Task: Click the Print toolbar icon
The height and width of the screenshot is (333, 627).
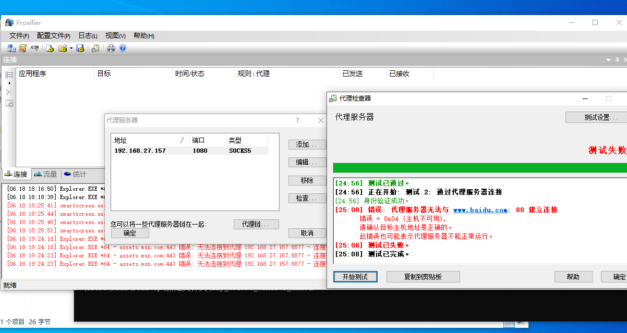Action: 111,48
